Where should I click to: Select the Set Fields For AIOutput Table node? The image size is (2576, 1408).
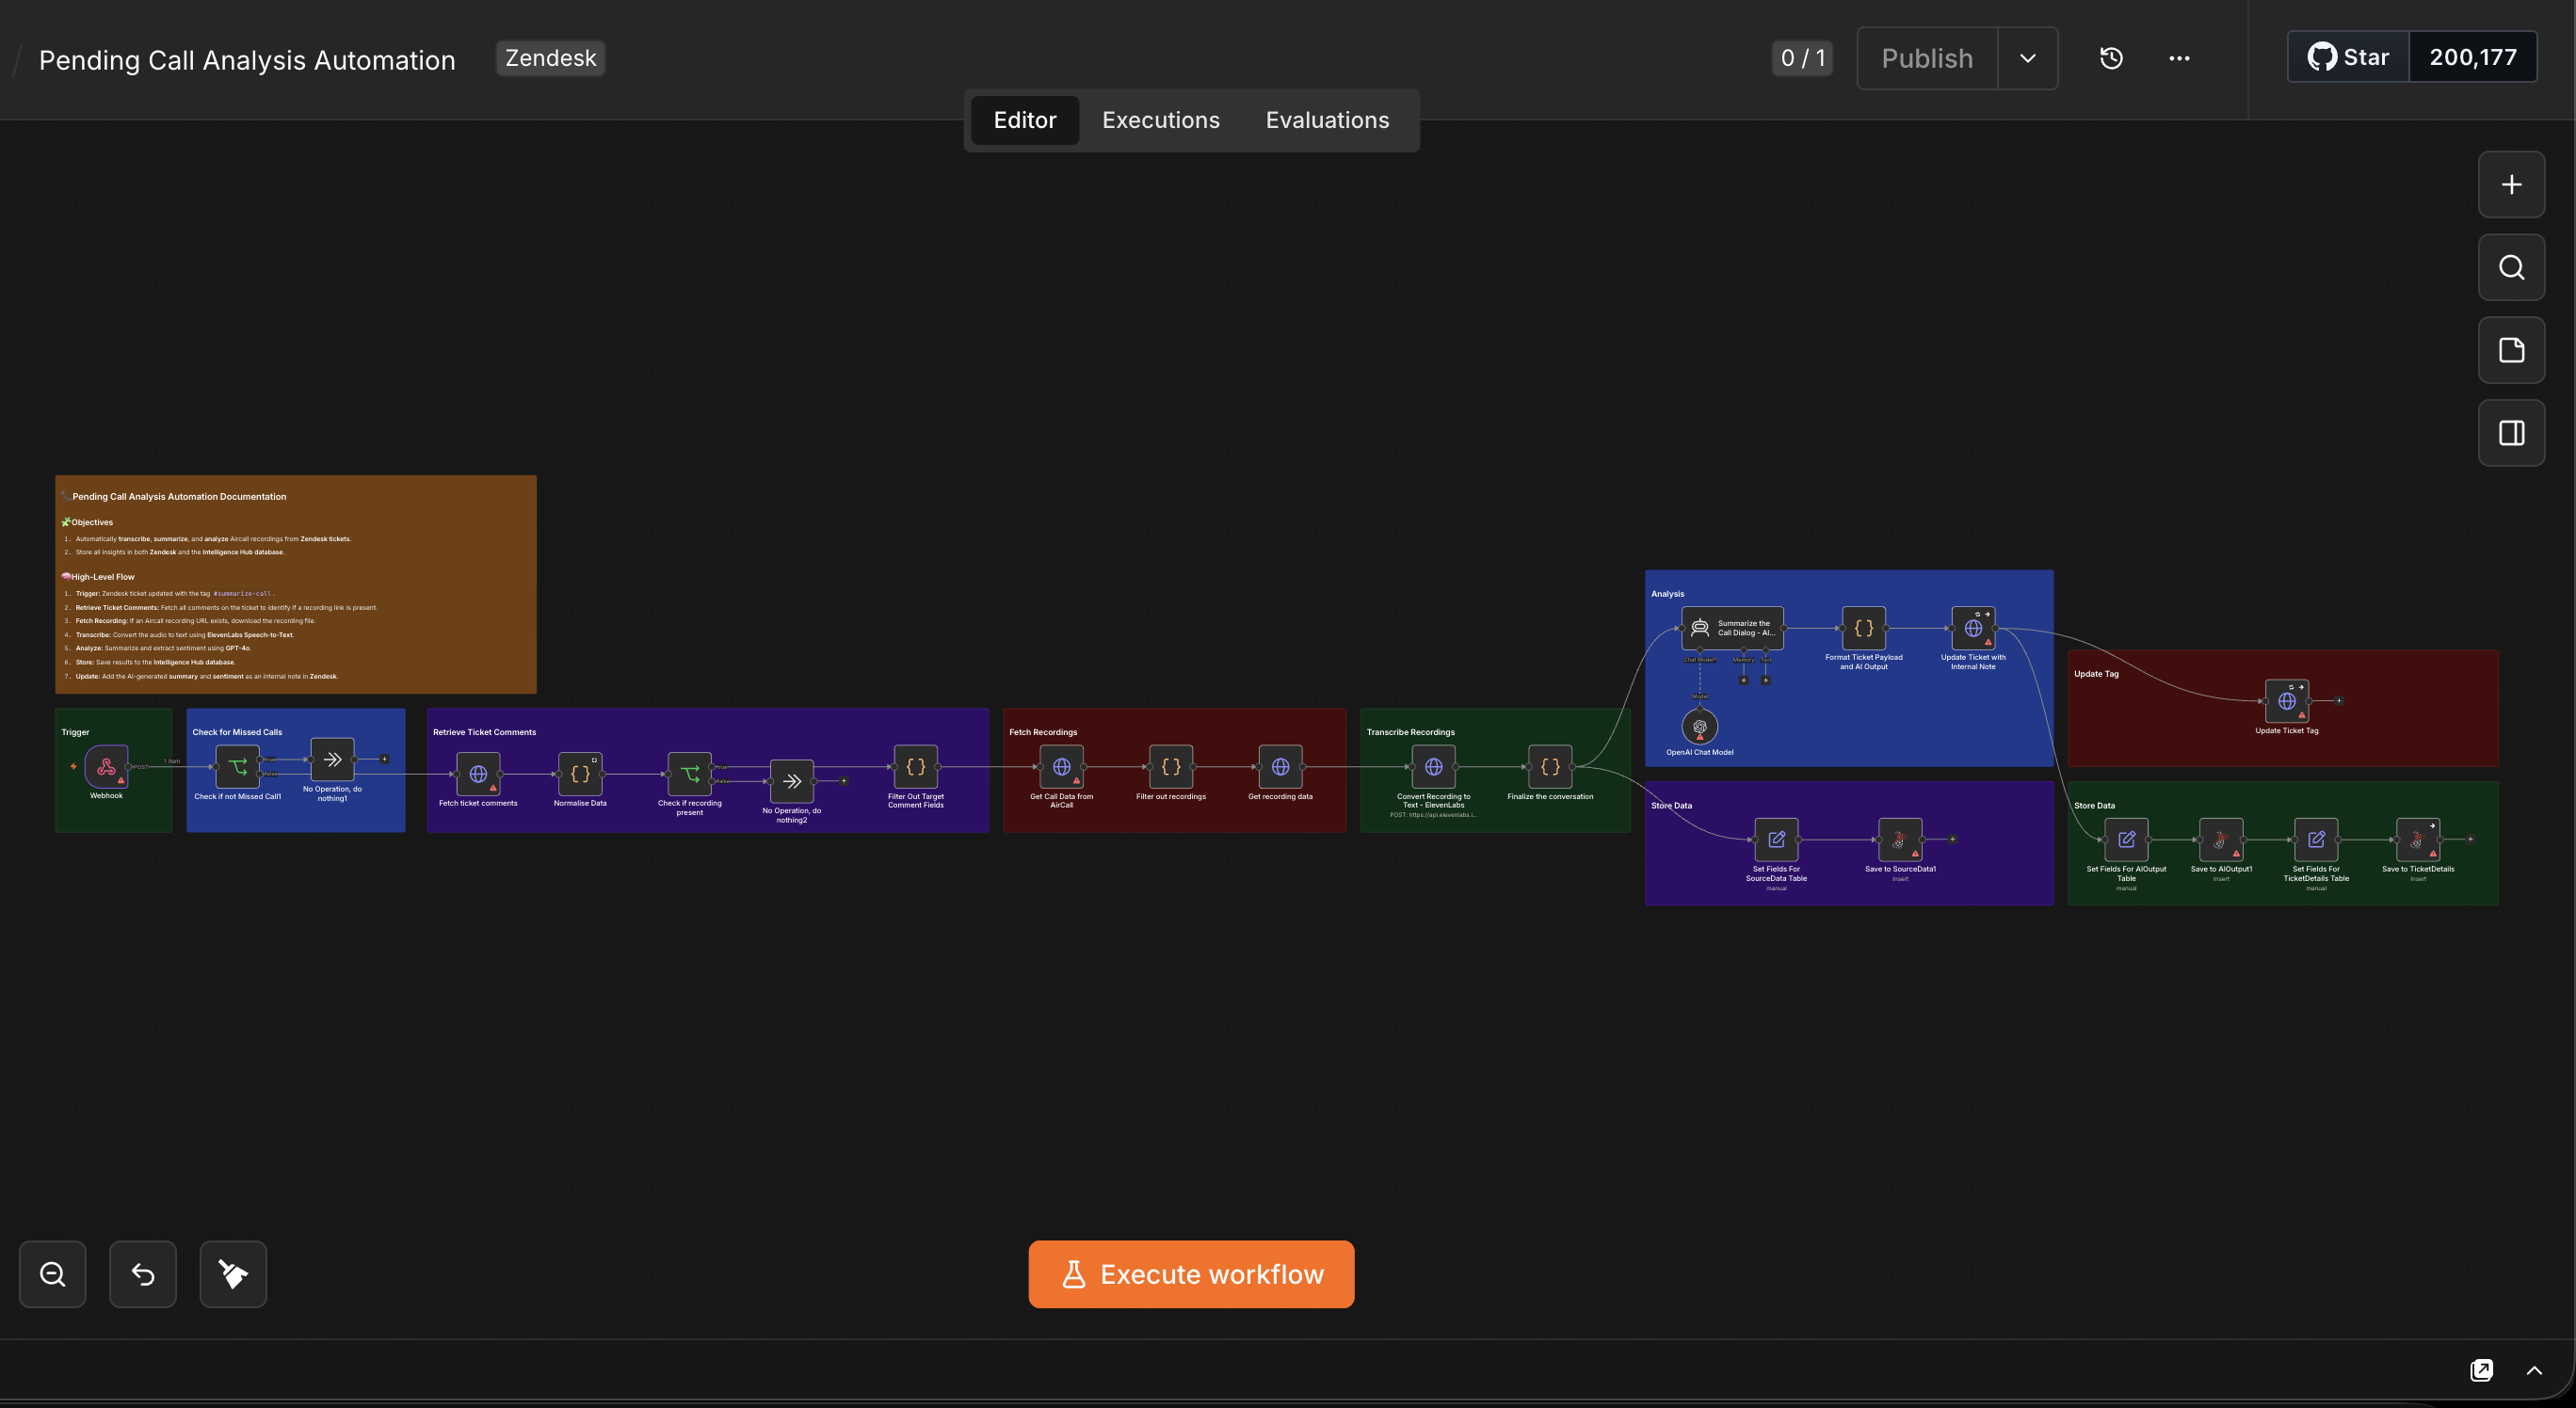[x=2127, y=840]
